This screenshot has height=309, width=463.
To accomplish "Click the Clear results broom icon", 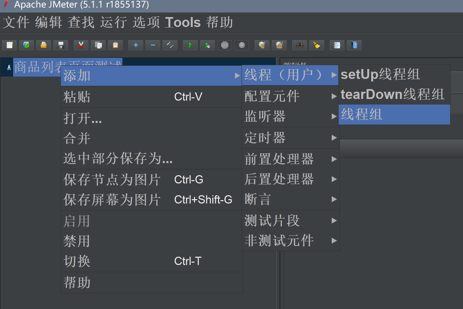I will 262,45.
